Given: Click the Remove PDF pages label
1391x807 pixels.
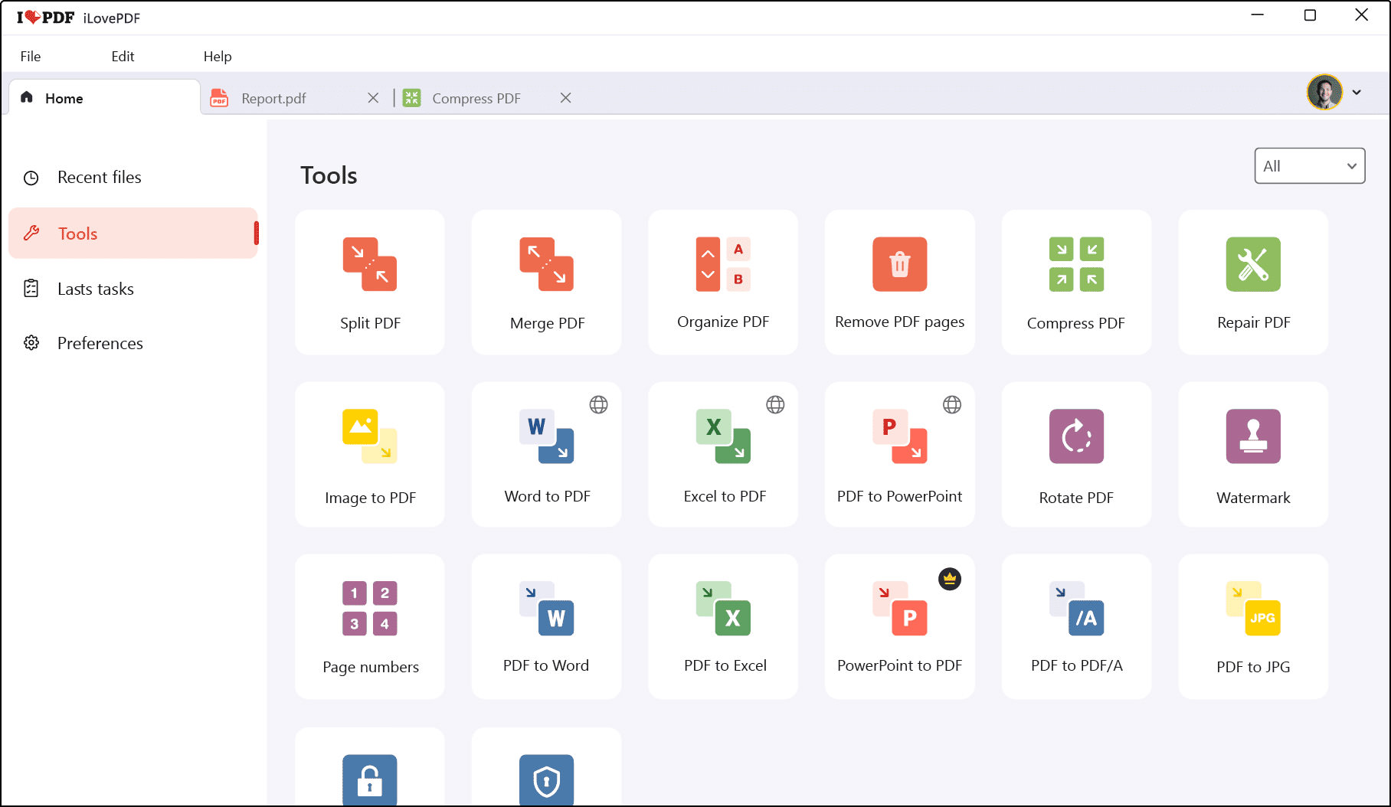Looking at the screenshot, I should point(900,322).
